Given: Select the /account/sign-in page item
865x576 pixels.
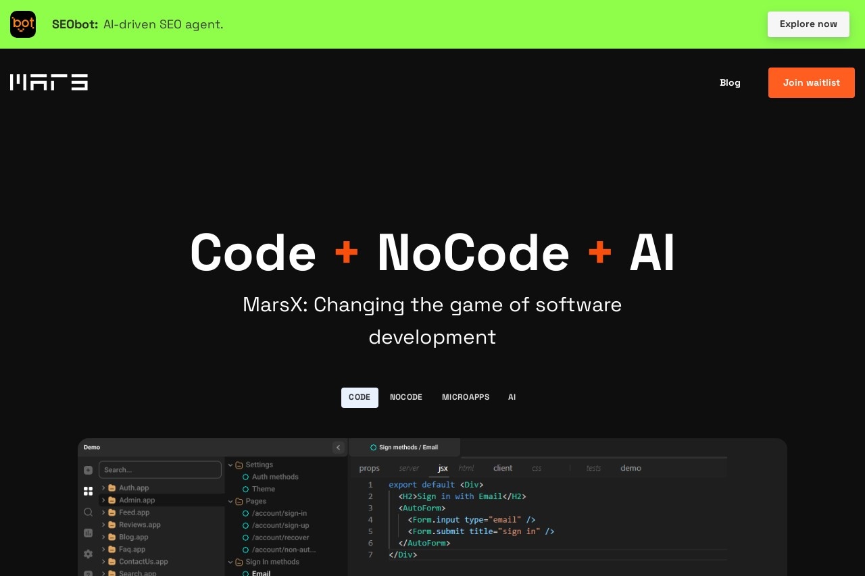Looking at the screenshot, I should coord(279,513).
